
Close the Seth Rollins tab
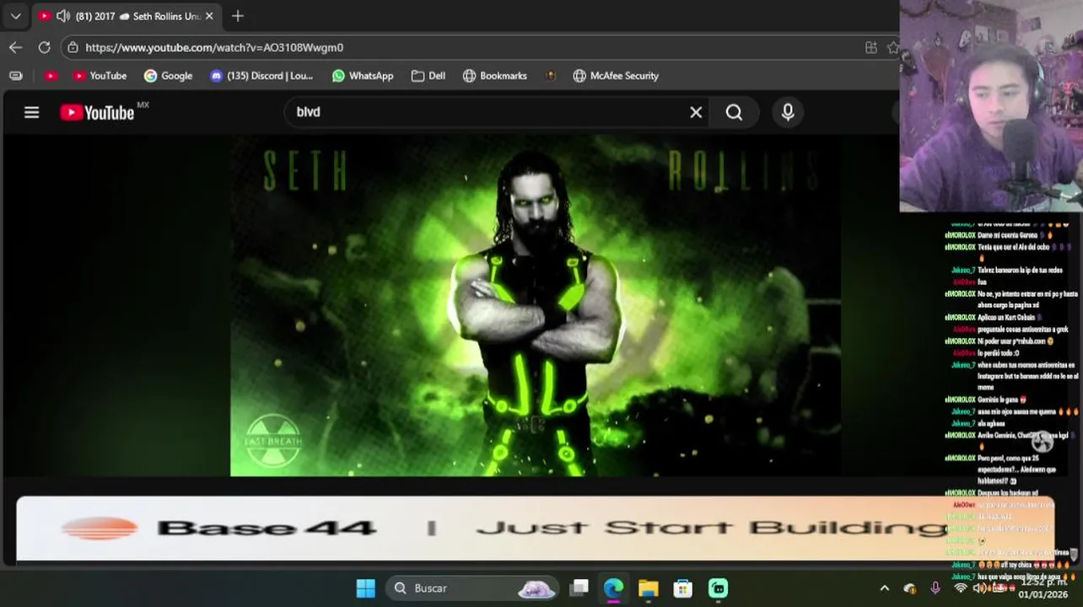209,16
